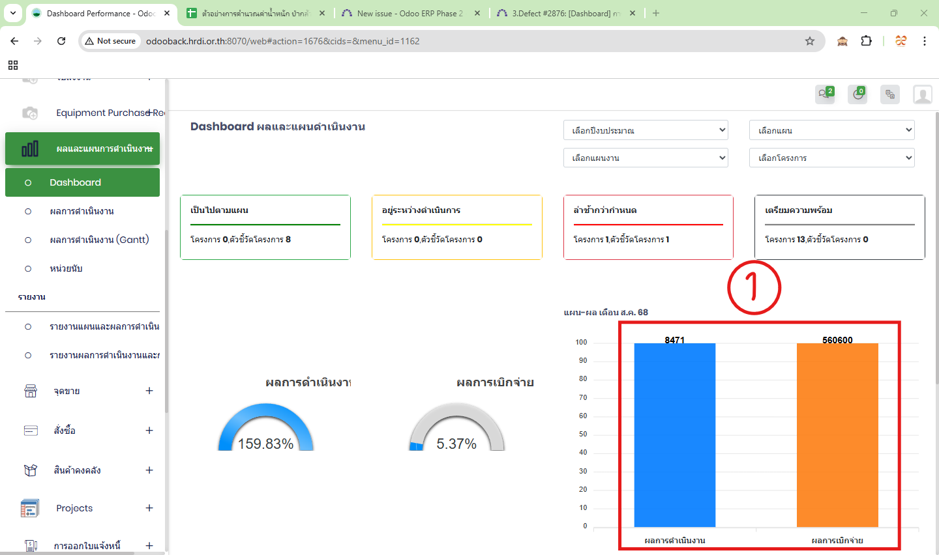Click the Projects module icon
The image size is (939, 555).
[x=30, y=508]
